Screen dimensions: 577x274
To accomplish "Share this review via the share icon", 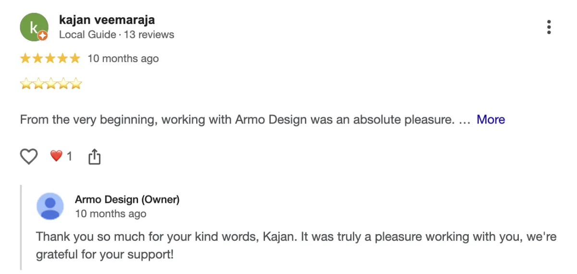I will pos(95,156).
